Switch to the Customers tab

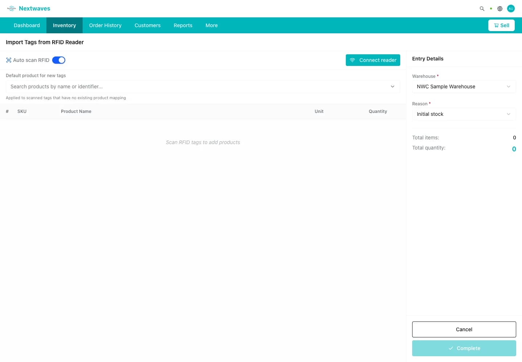[x=148, y=25]
